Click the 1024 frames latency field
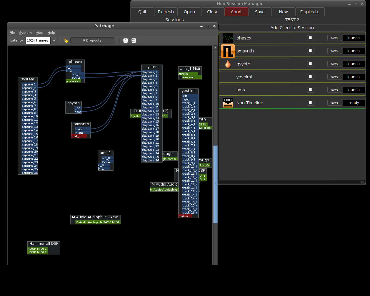370x296 pixels. (38, 41)
